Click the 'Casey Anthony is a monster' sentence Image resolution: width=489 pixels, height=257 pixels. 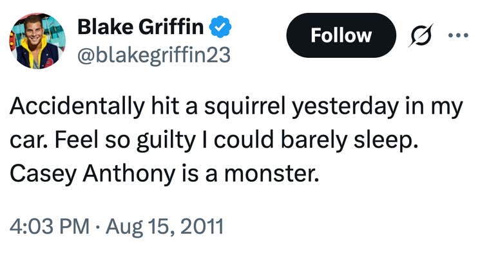coord(165,173)
